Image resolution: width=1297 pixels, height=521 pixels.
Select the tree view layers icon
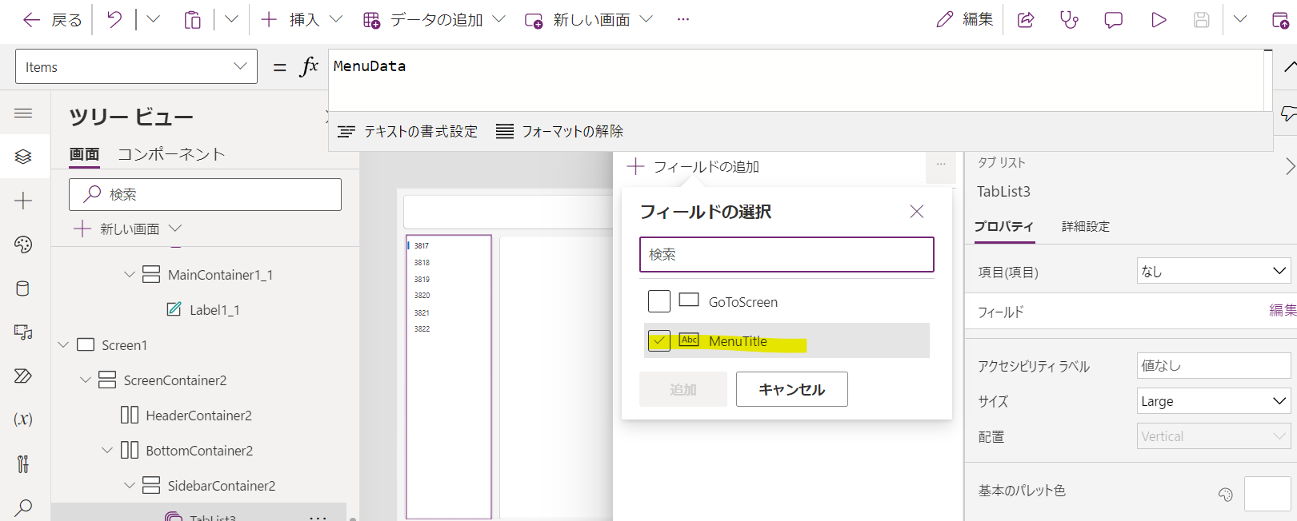click(x=23, y=157)
